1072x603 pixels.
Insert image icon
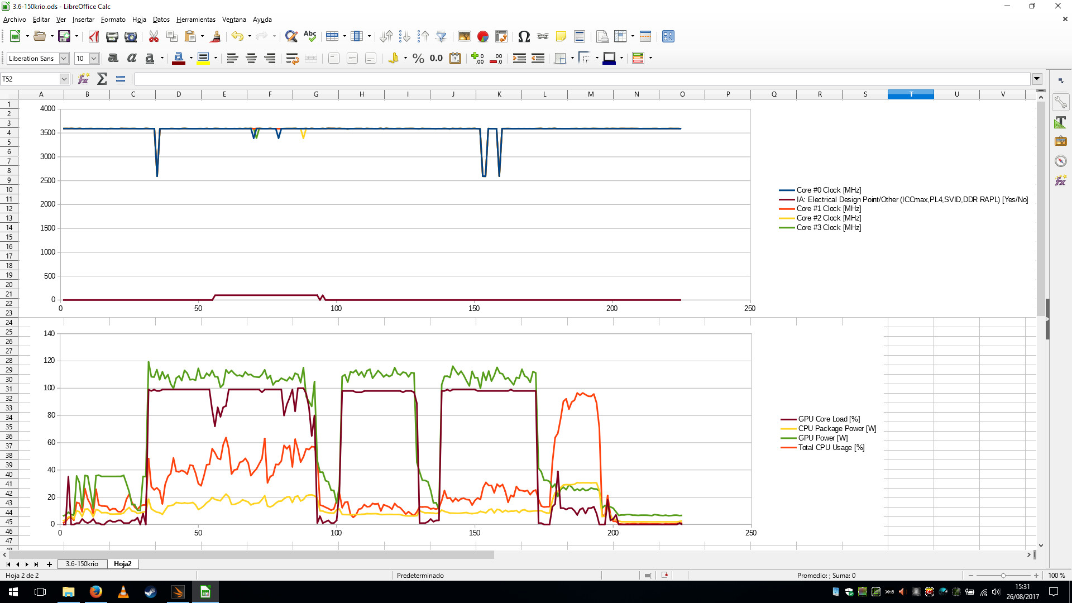[465, 36]
